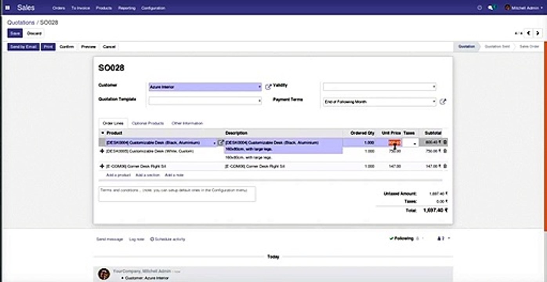Screen dimensions: 547x282
Task: Select the Sales Order status stage
Action: pos(529,46)
